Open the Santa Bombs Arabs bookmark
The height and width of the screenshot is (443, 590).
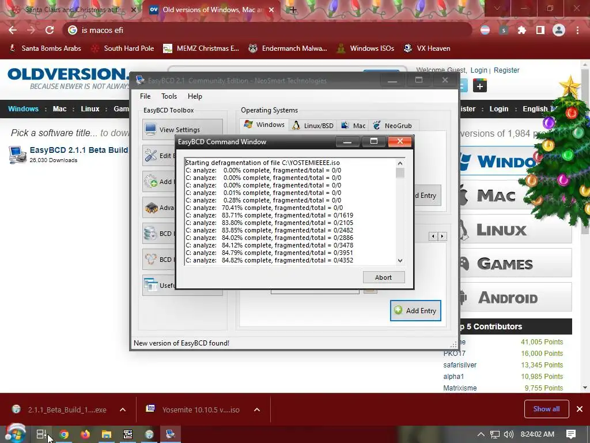pos(45,48)
